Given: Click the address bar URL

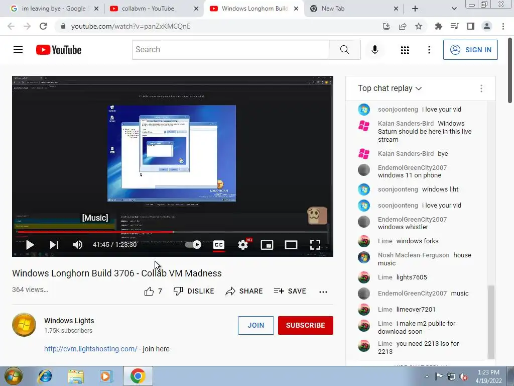Looking at the screenshot, I should pyautogui.click(x=131, y=26).
